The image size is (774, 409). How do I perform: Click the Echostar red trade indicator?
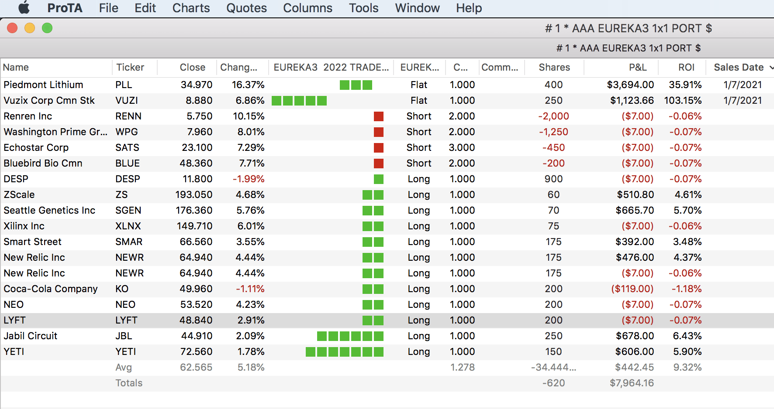tap(379, 148)
